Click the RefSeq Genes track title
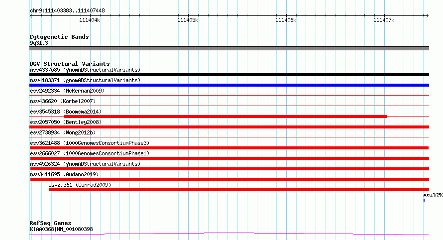443x240 pixels. coord(50,223)
